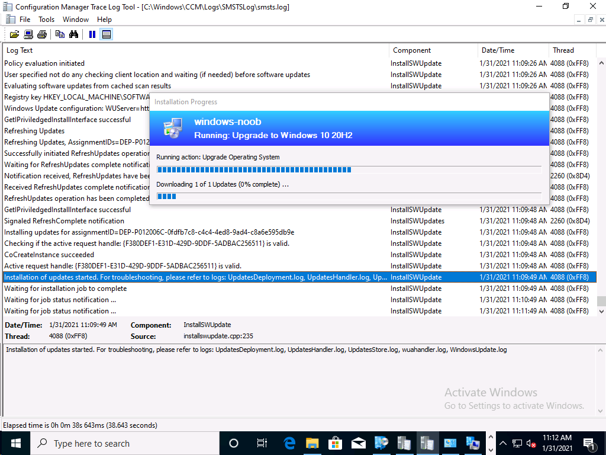
Task: Click the Running action: Upgrade Operating System text
Action: point(218,157)
